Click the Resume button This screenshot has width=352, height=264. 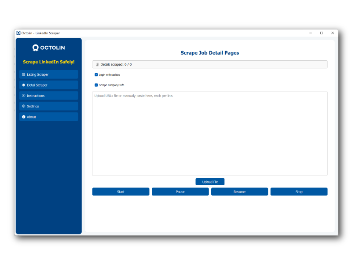pos(239,192)
